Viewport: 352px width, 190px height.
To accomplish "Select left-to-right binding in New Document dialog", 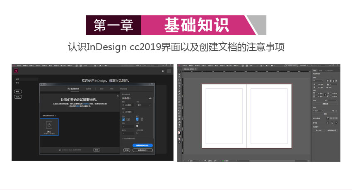I will click(137, 119).
